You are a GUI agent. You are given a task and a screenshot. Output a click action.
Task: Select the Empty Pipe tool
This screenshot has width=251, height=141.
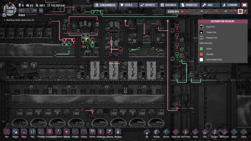[176, 133]
